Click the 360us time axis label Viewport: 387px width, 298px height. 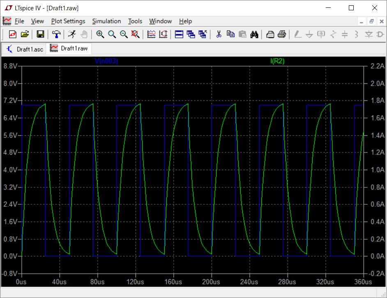point(363,282)
